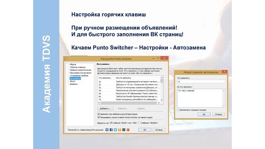Enable 'Запоминать позицию курсора' checkbox
This screenshot has height=149, width=265.
click(178, 110)
